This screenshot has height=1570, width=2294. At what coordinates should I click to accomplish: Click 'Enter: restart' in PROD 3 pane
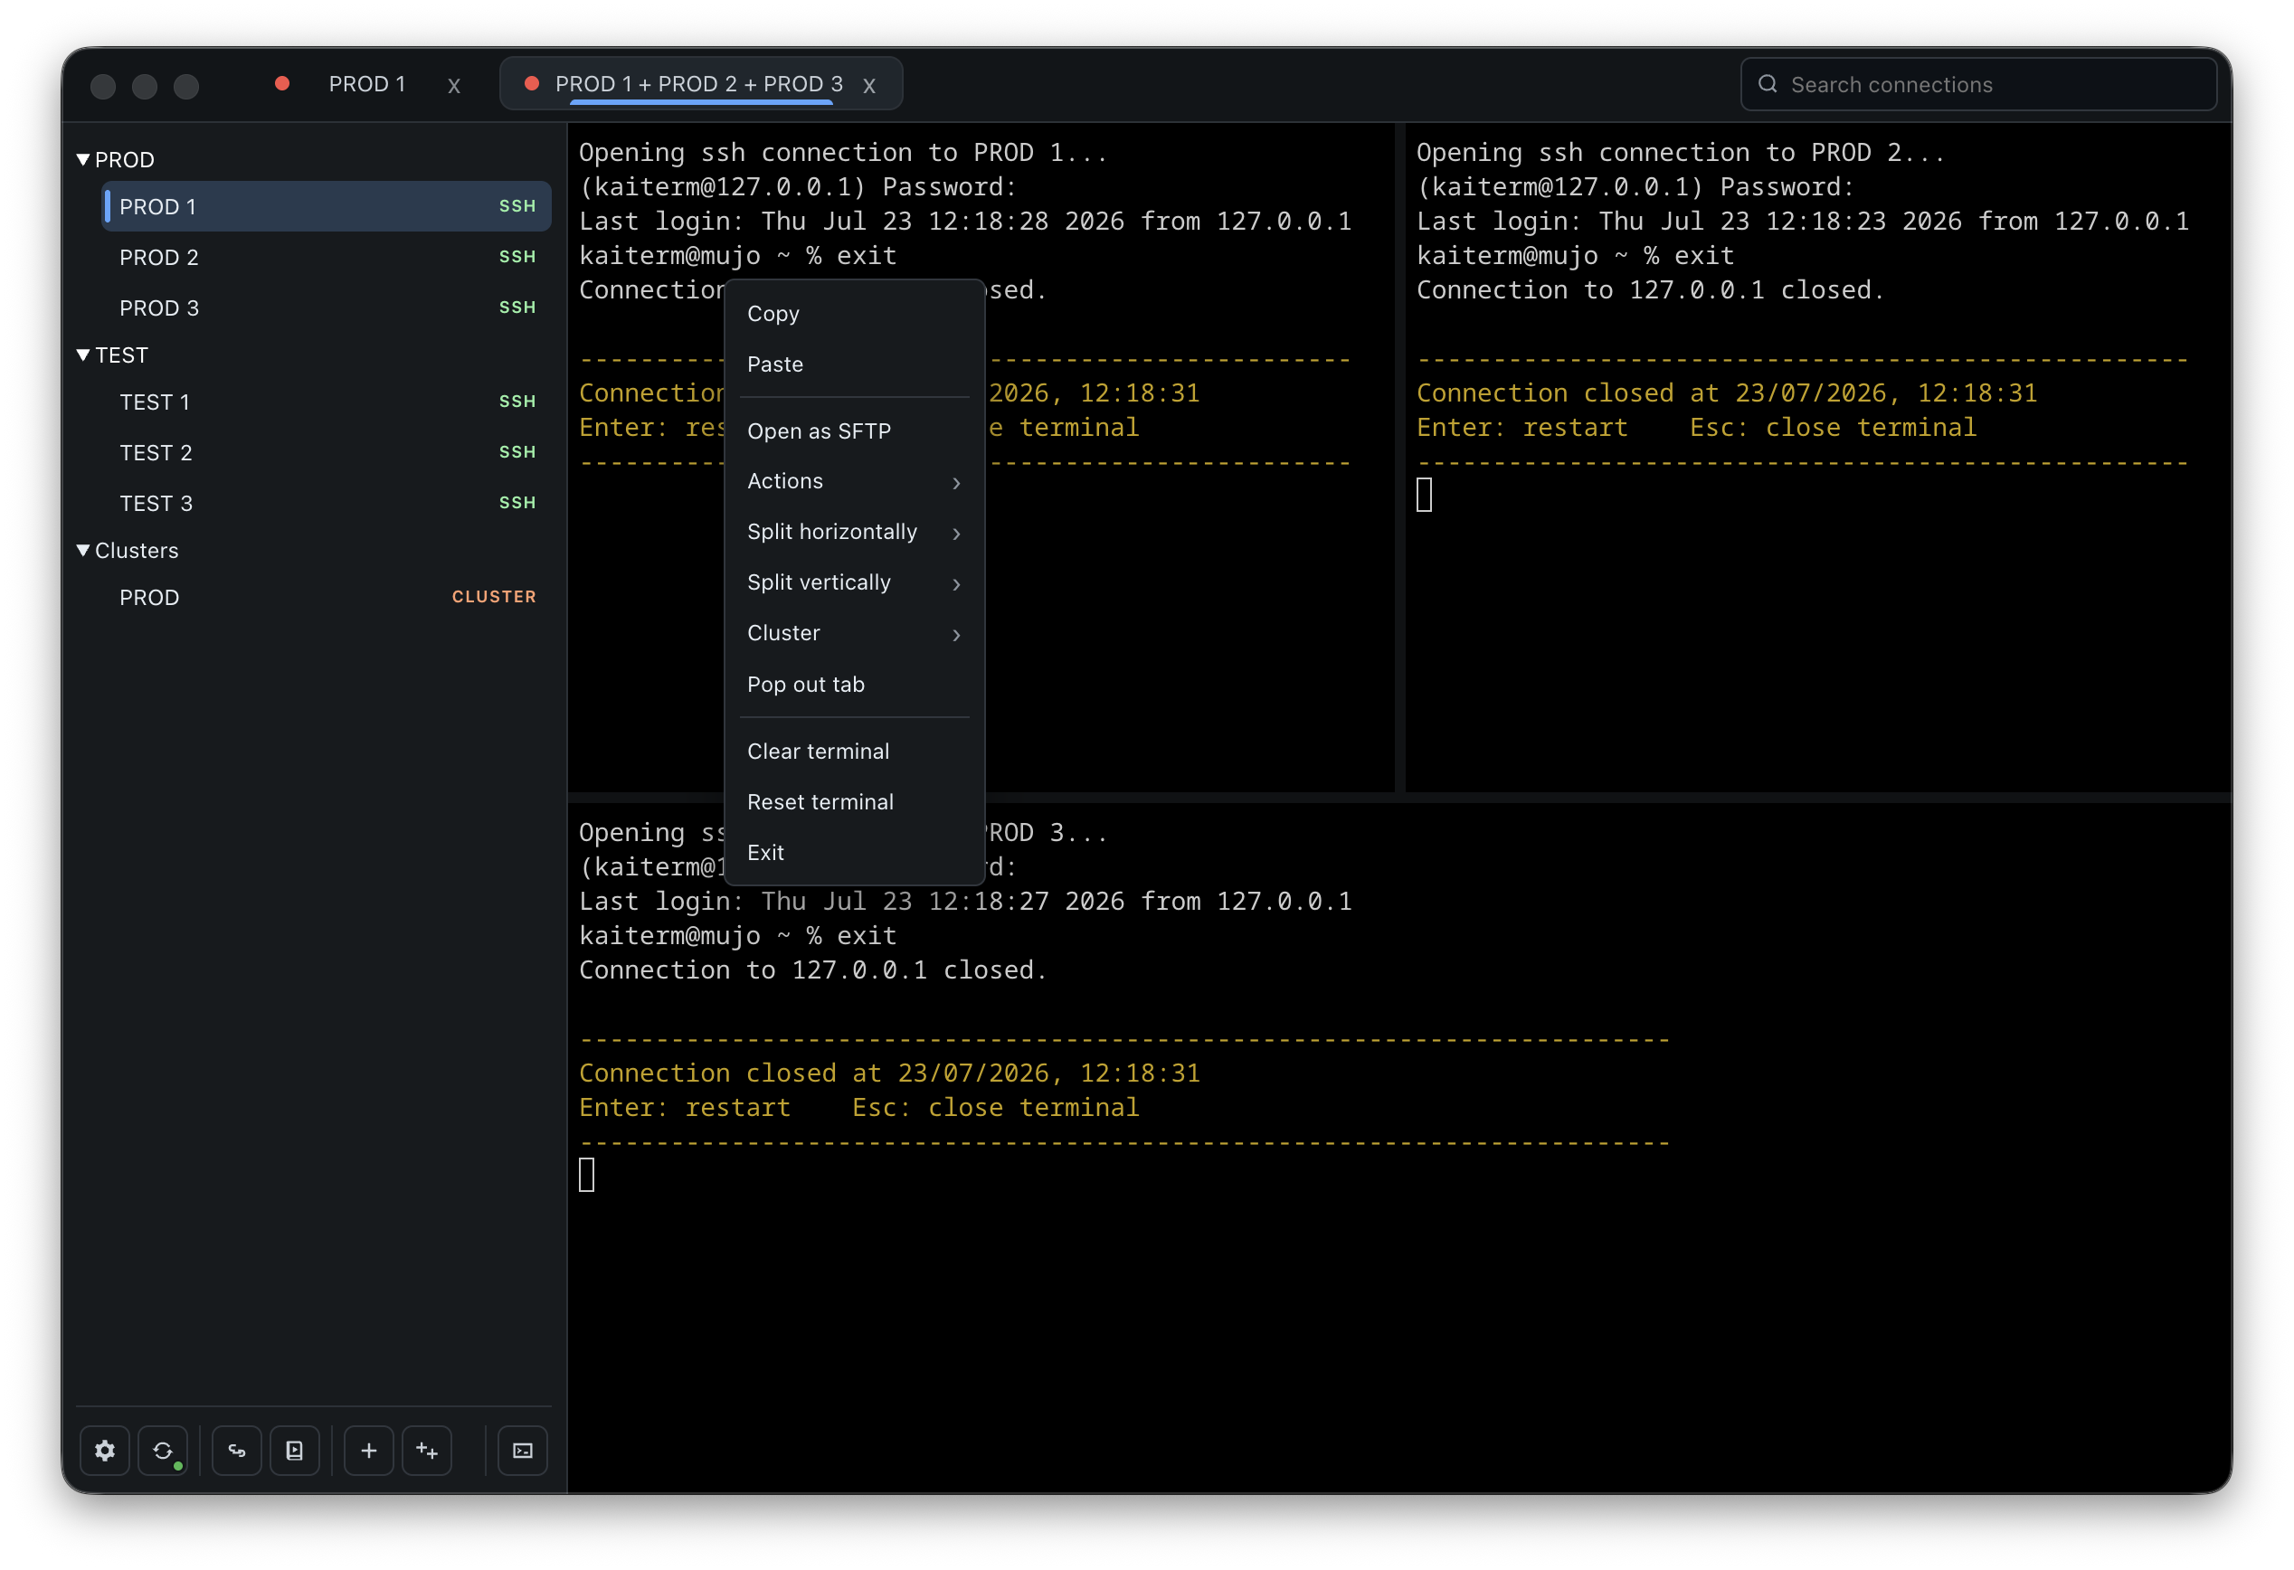pos(685,1108)
